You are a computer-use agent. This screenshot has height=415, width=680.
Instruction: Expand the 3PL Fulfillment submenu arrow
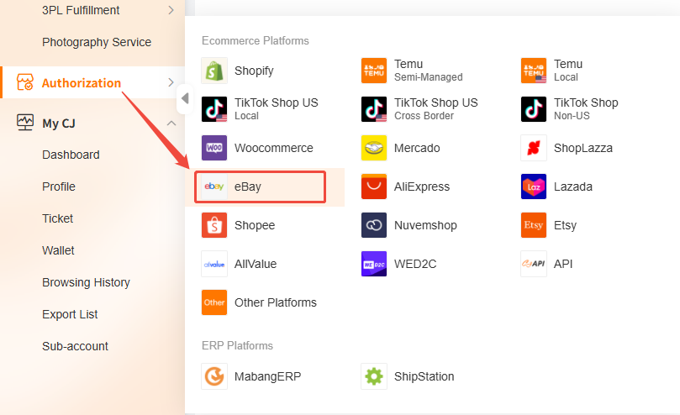[x=171, y=10]
